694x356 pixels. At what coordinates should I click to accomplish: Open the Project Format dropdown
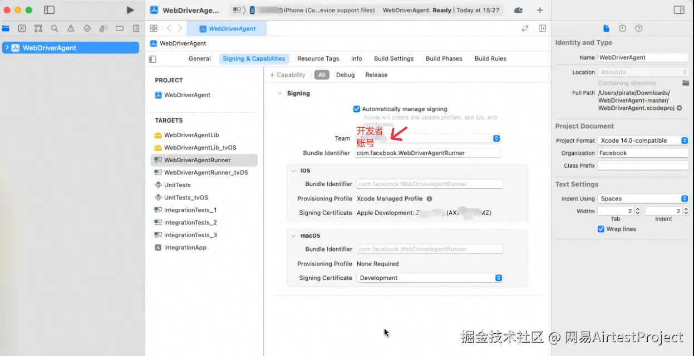click(643, 141)
